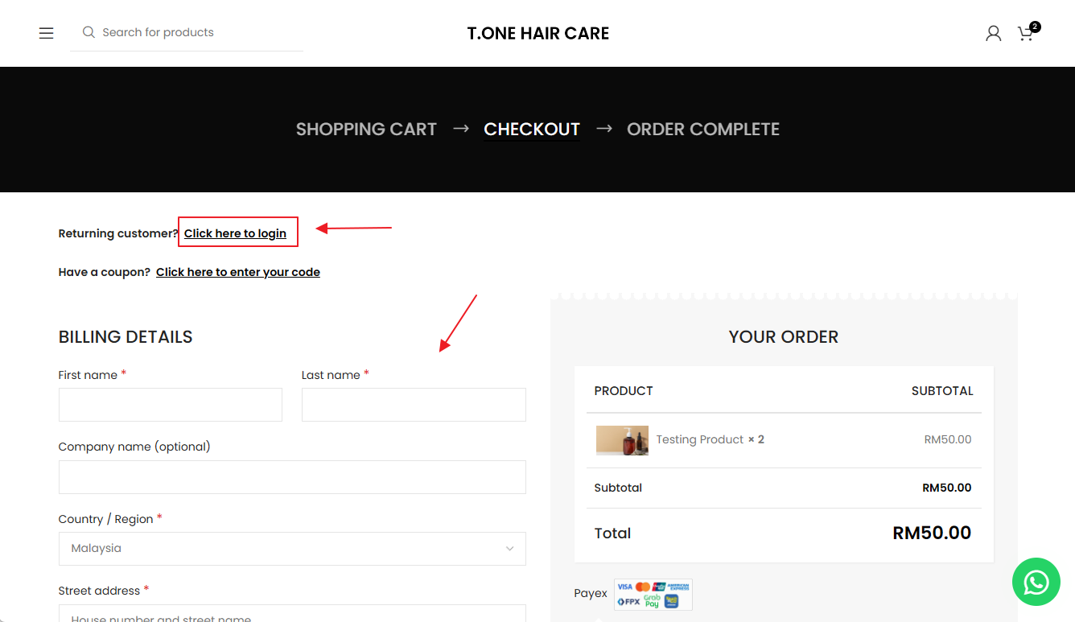Image resolution: width=1075 pixels, height=622 pixels.
Task: Click the T.ONE HAIR CARE logo
Action: point(538,33)
